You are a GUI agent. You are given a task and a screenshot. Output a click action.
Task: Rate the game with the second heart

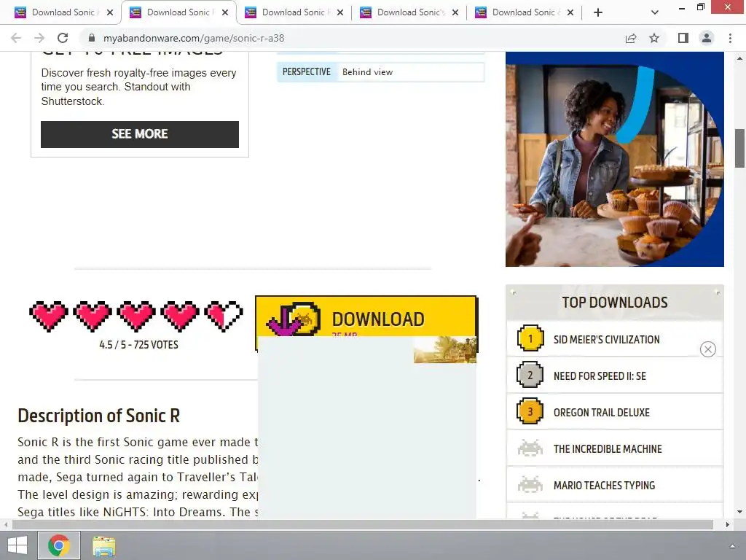point(93,316)
